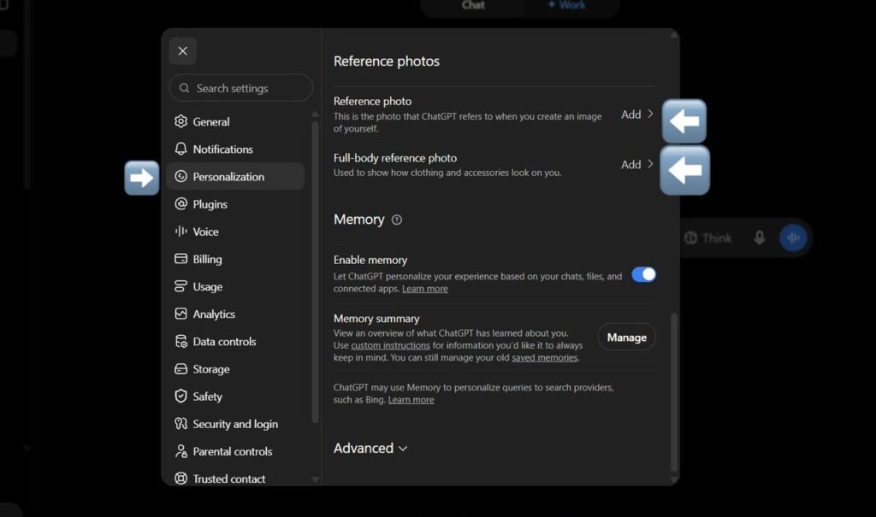Open the Add chevron for Full-body reference photo
Image resolution: width=876 pixels, height=517 pixels.
click(x=637, y=164)
